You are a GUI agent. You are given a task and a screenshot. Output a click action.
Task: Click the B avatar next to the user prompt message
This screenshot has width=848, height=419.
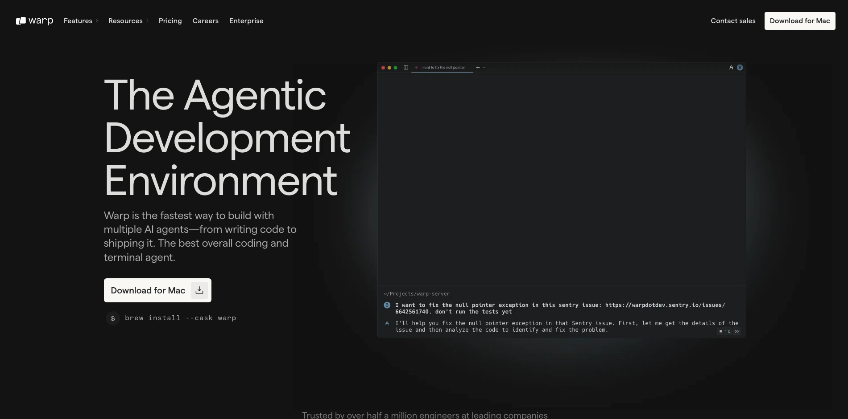387,305
